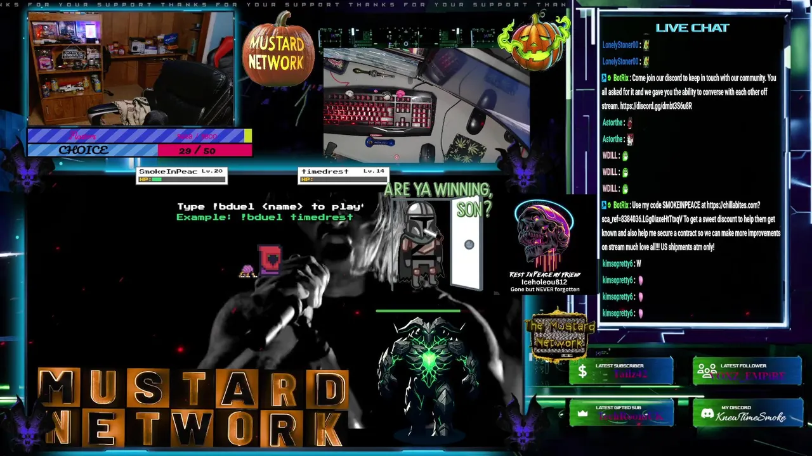The height and width of the screenshot is (456, 812).
Task: Click the 'Example: !bduel timedrest' text
Action: click(265, 217)
